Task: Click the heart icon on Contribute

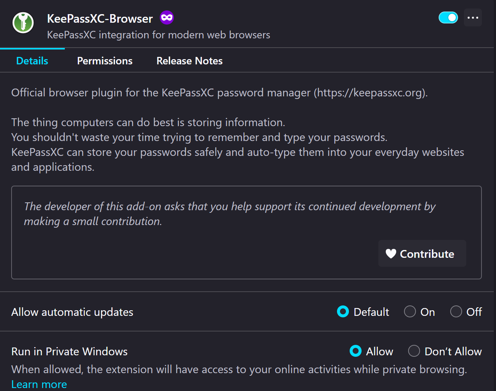Action: coord(391,254)
